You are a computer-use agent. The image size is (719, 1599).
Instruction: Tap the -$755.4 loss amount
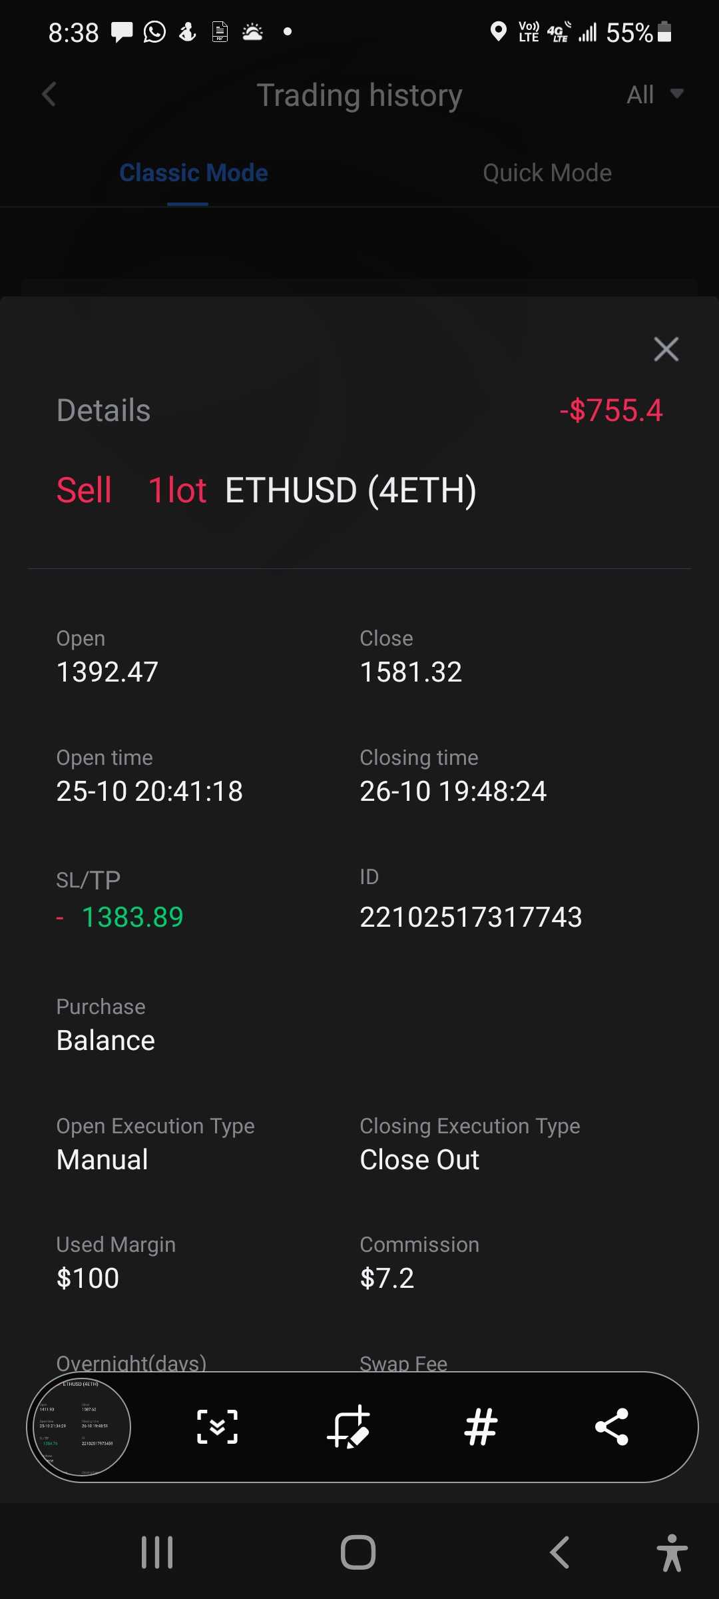click(610, 410)
